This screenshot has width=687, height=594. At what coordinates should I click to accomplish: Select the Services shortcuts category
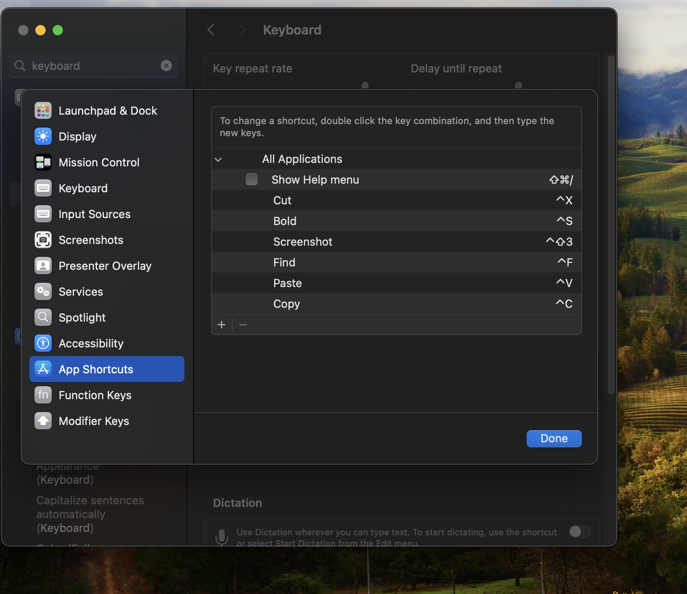pyautogui.click(x=107, y=291)
